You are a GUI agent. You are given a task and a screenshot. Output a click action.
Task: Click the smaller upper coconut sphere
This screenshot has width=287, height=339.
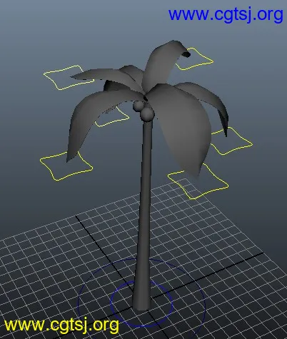pyautogui.click(x=138, y=106)
